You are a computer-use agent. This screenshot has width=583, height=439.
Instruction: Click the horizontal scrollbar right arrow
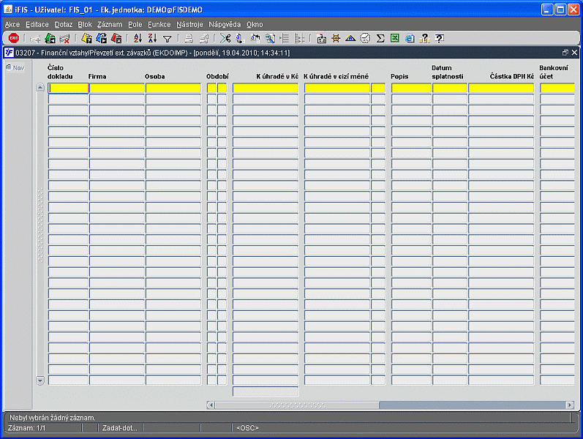[570, 405]
